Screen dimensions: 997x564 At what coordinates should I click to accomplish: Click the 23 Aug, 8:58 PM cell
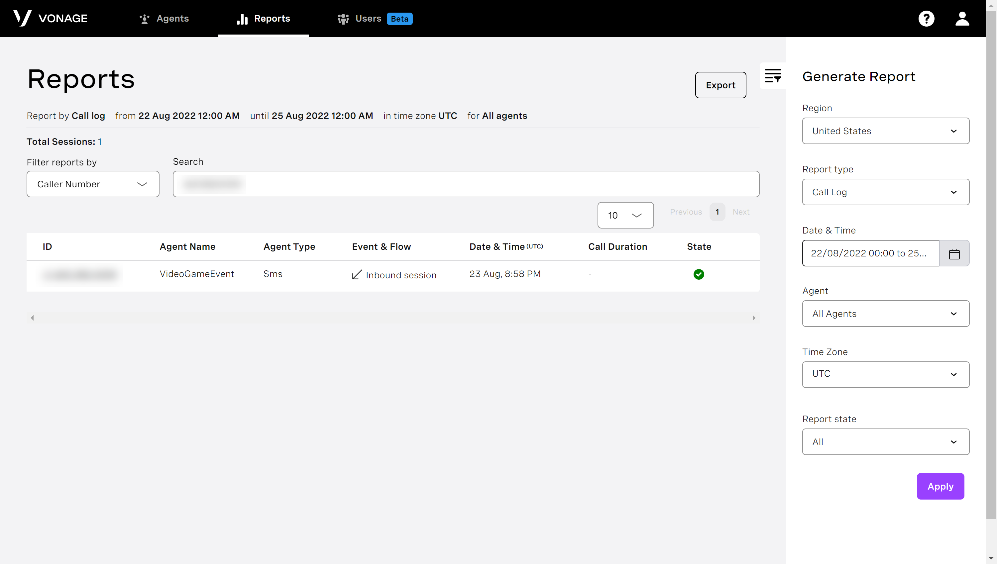point(505,274)
